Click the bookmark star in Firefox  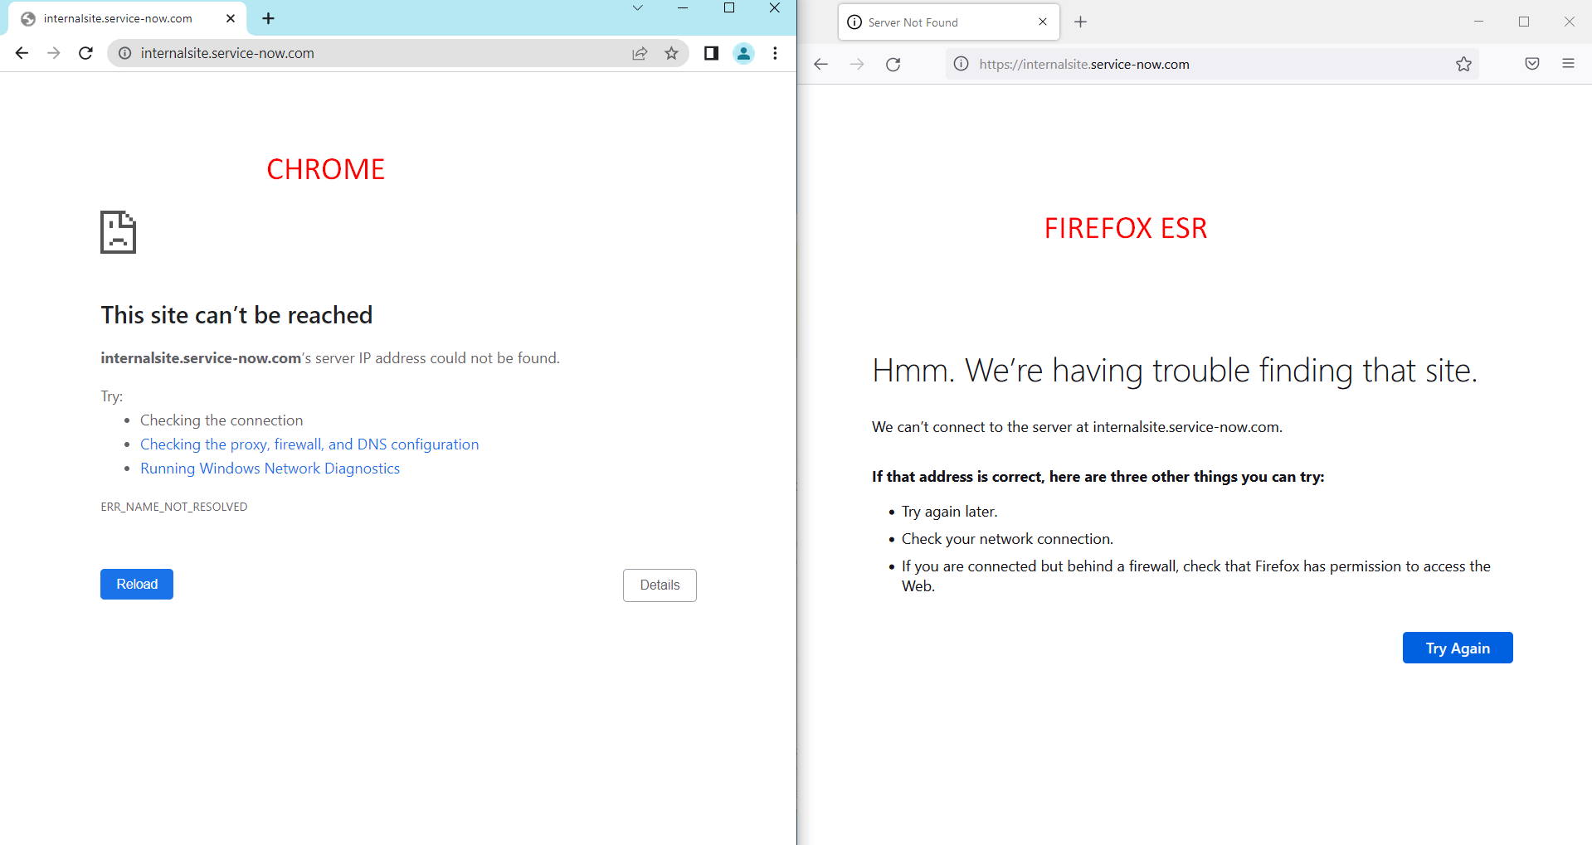(x=1463, y=63)
